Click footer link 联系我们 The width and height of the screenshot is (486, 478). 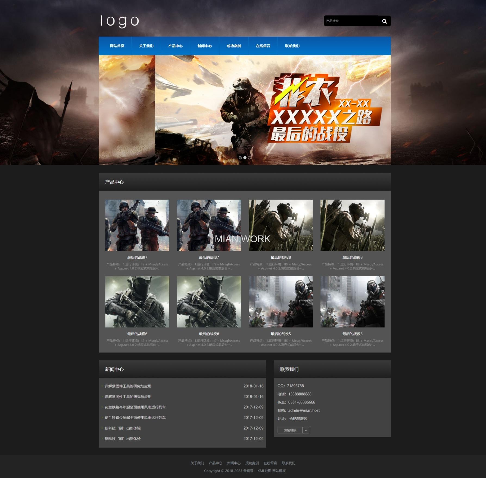coord(288,463)
